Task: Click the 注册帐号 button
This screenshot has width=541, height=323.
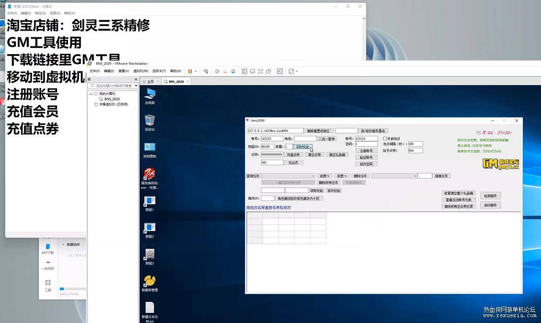Action: pyautogui.click(x=366, y=151)
